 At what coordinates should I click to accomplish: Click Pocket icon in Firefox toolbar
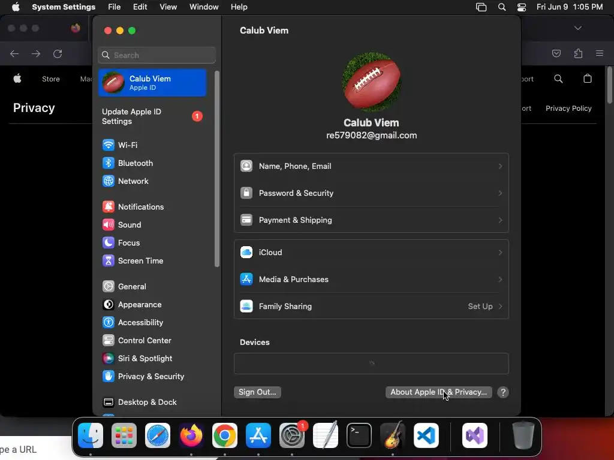coord(556,53)
